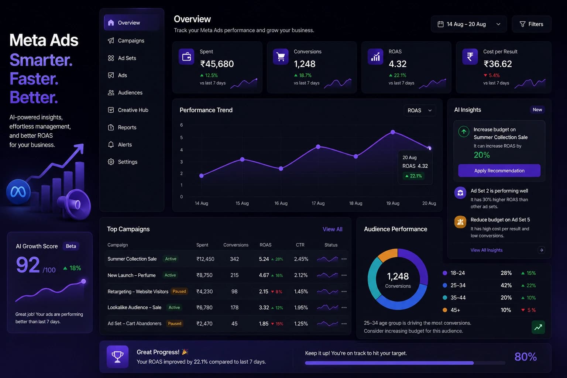The height and width of the screenshot is (378, 567).
Task: Click the Ads icon in sidebar
Action: [111, 75]
